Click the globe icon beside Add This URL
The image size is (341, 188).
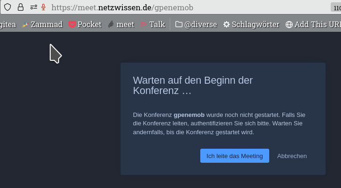(289, 24)
